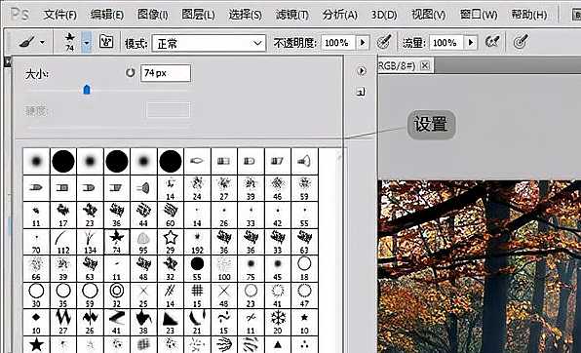
Task: Select the spatter brush 59
Action: (x=304, y=188)
